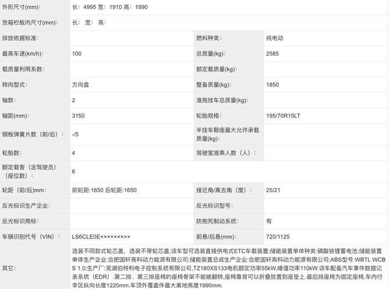Select seating capacity value 6
Screen dimensions: 390x289
pyautogui.click(x=73, y=172)
